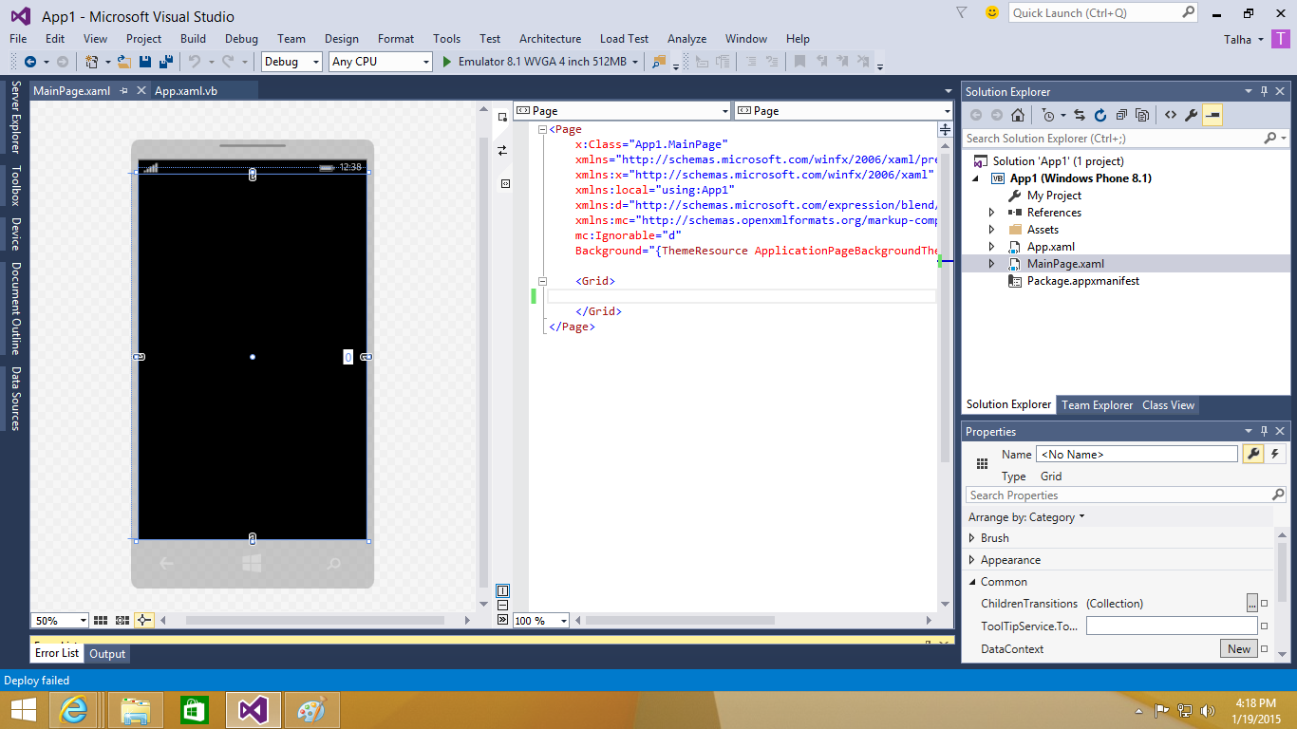Viewport: 1297px width, 729px height.
Task: Click vertical split view icon
Action: click(502, 590)
